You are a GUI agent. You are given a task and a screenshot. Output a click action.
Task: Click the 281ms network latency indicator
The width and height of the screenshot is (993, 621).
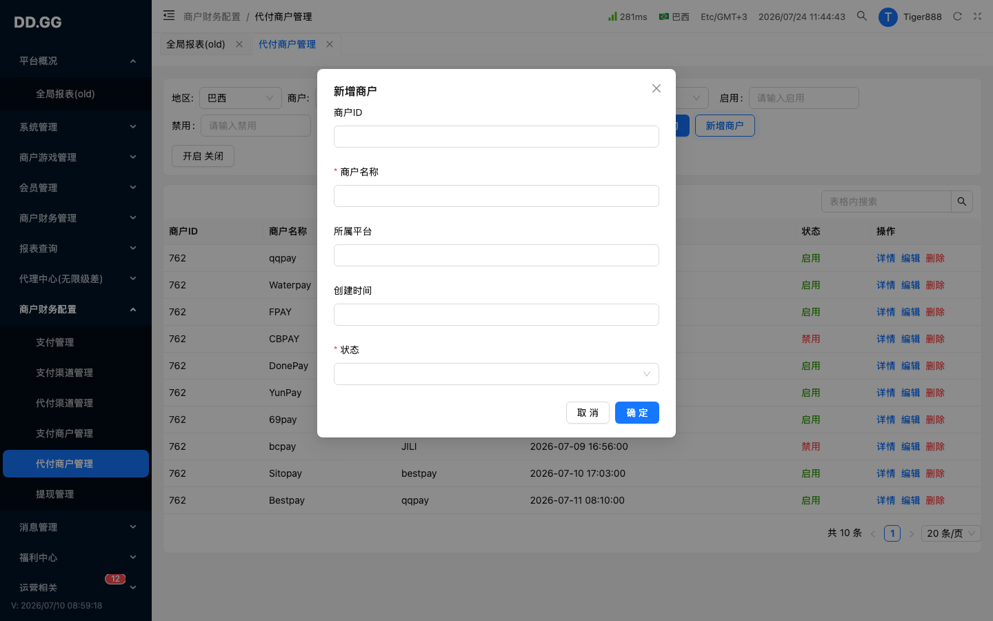(x=628, y=17)
